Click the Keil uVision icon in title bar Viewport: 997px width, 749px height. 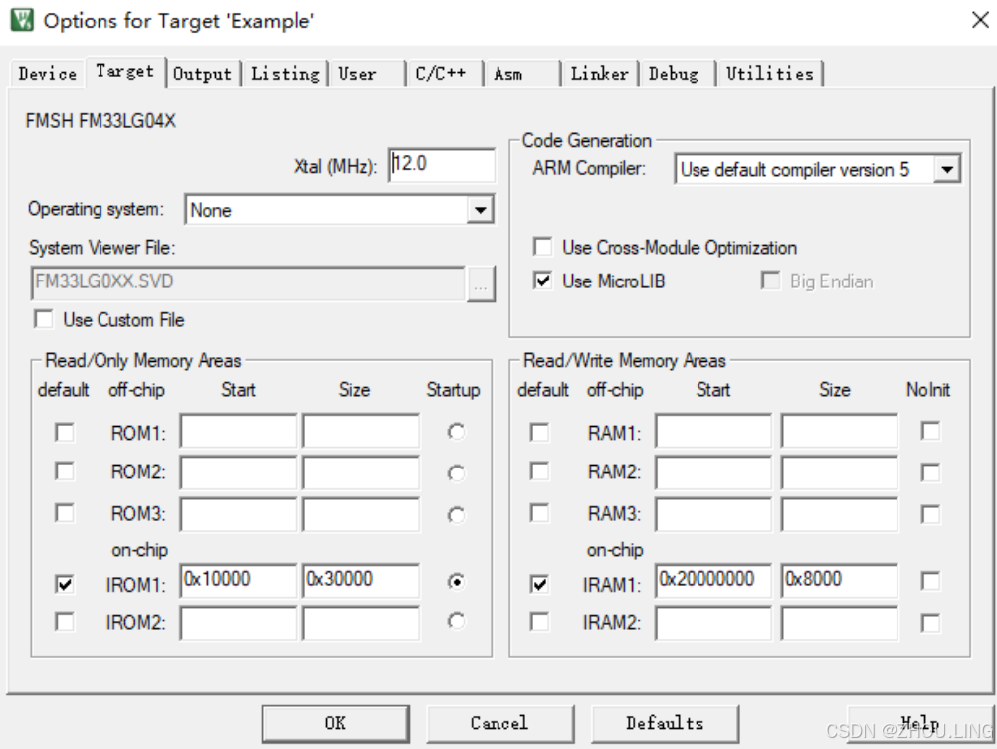pyautogui.click(x=22, y=20)
